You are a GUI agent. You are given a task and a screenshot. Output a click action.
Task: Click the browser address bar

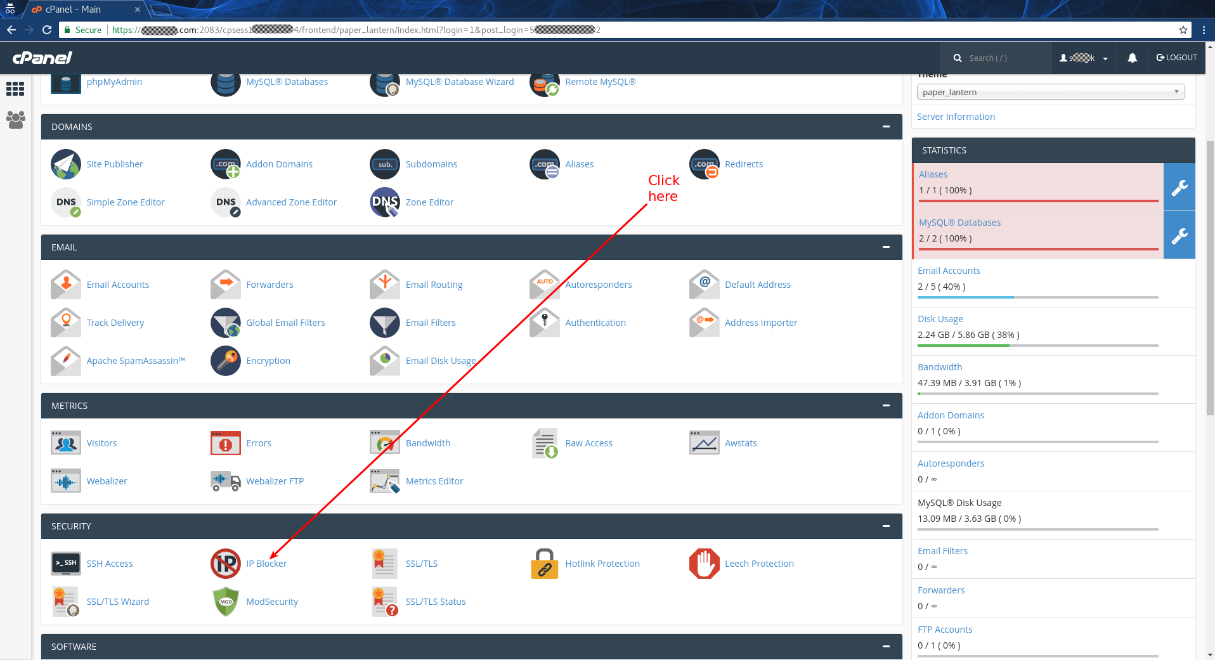625,30
